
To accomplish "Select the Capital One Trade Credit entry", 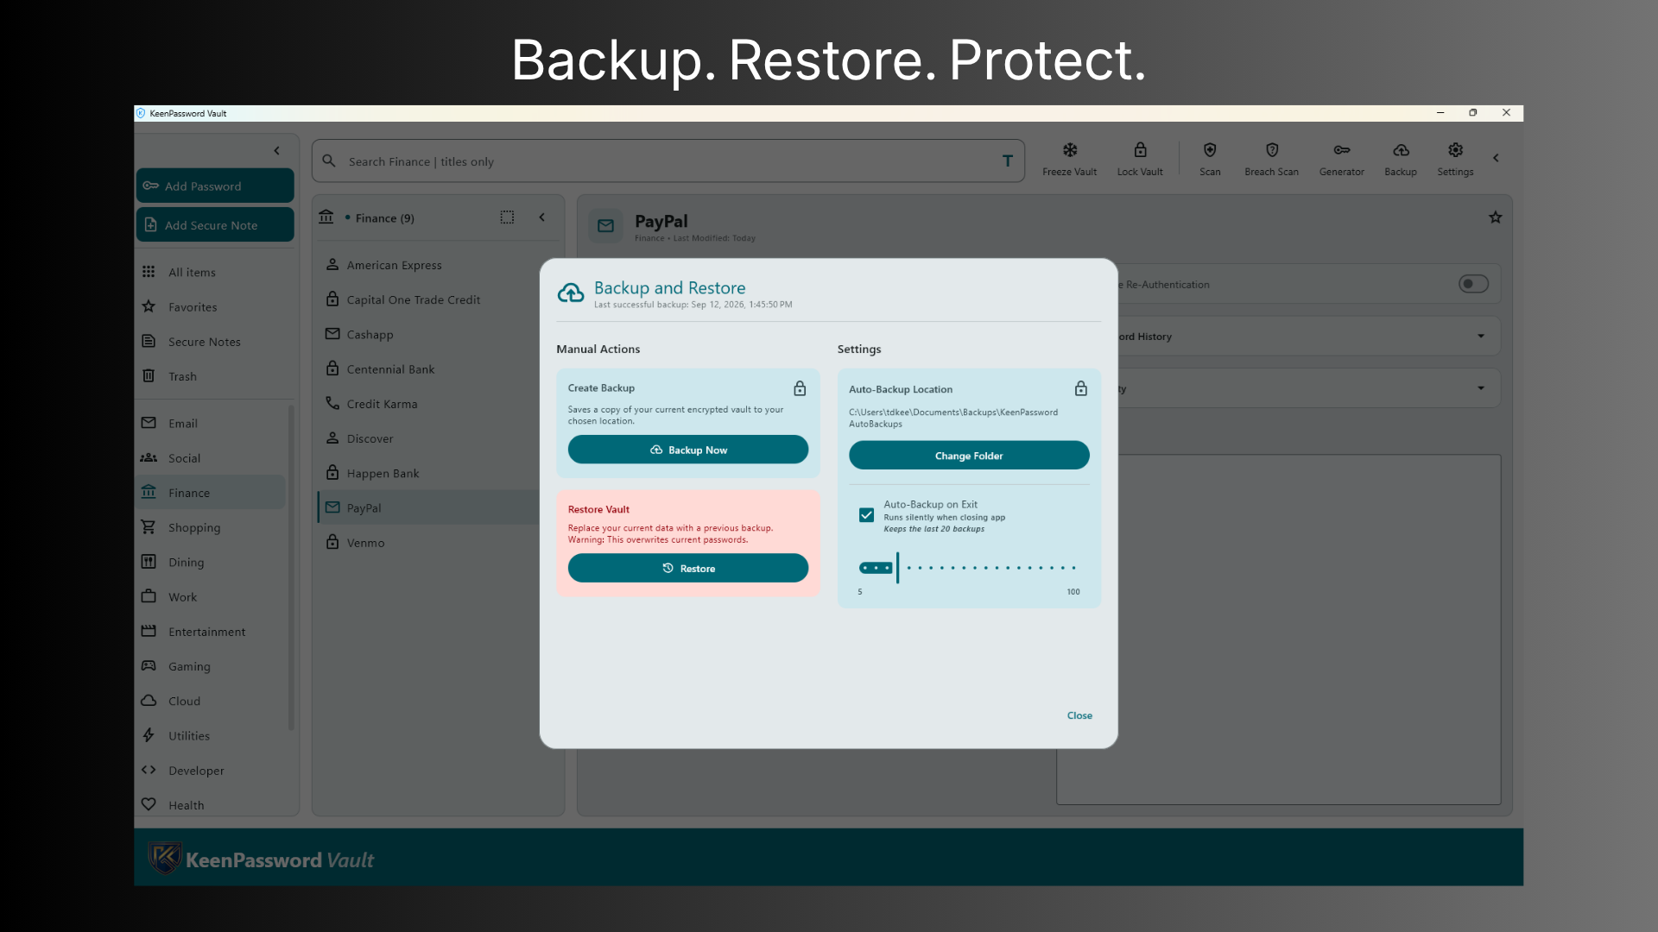I will click(429, 299).
